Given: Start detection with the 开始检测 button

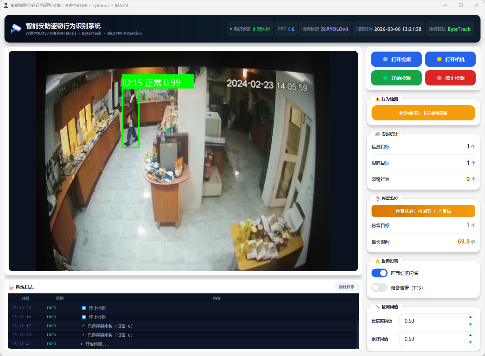Looking at the screenshot, I should (x=396, y=78).
